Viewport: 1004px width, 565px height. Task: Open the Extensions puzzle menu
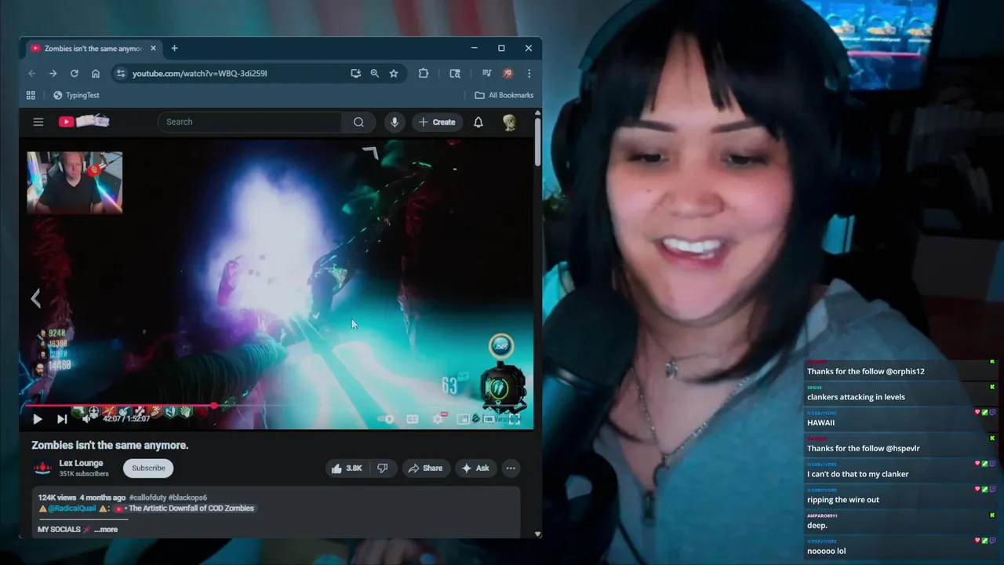coord(424,73)
